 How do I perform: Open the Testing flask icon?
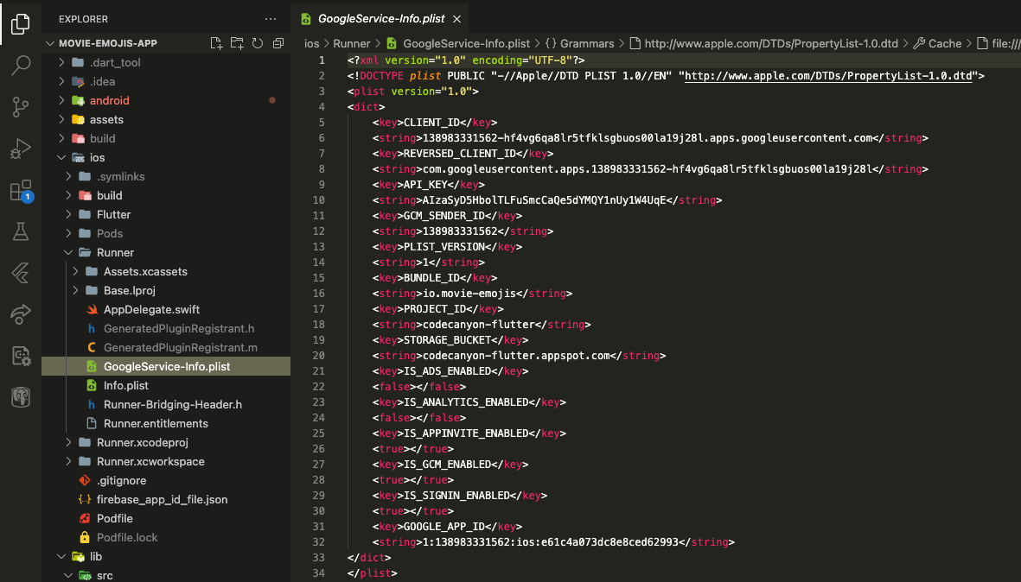[x=20, y=231]
